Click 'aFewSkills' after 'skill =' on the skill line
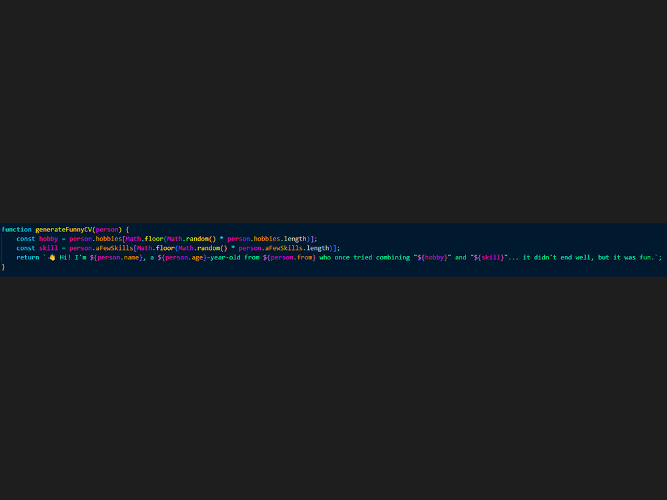Screen dimensions: 667x500 click(115, 248)
